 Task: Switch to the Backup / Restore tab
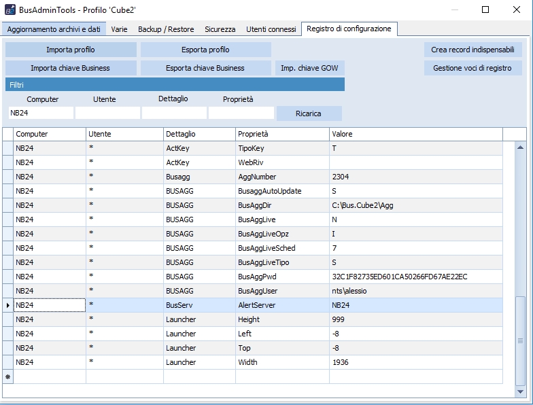(166, 29)
